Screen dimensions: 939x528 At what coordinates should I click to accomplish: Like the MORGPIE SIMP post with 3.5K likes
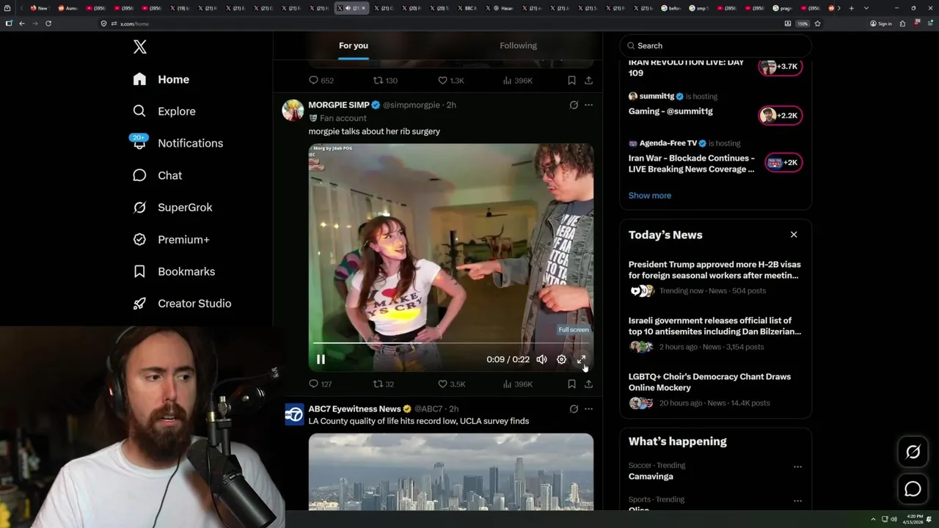tap(451, 384)
